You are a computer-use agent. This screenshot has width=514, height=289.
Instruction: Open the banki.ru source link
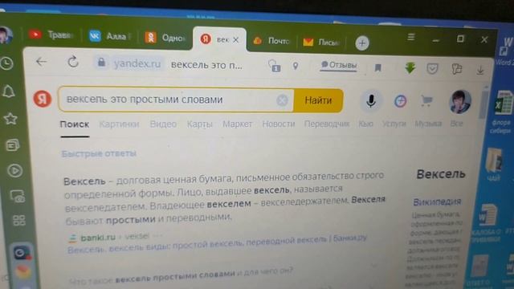point(98,238)
